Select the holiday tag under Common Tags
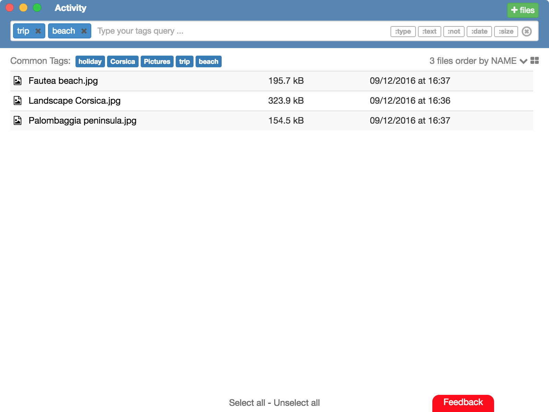The height and width of the screenshot is (412, 549). (90, 61)
